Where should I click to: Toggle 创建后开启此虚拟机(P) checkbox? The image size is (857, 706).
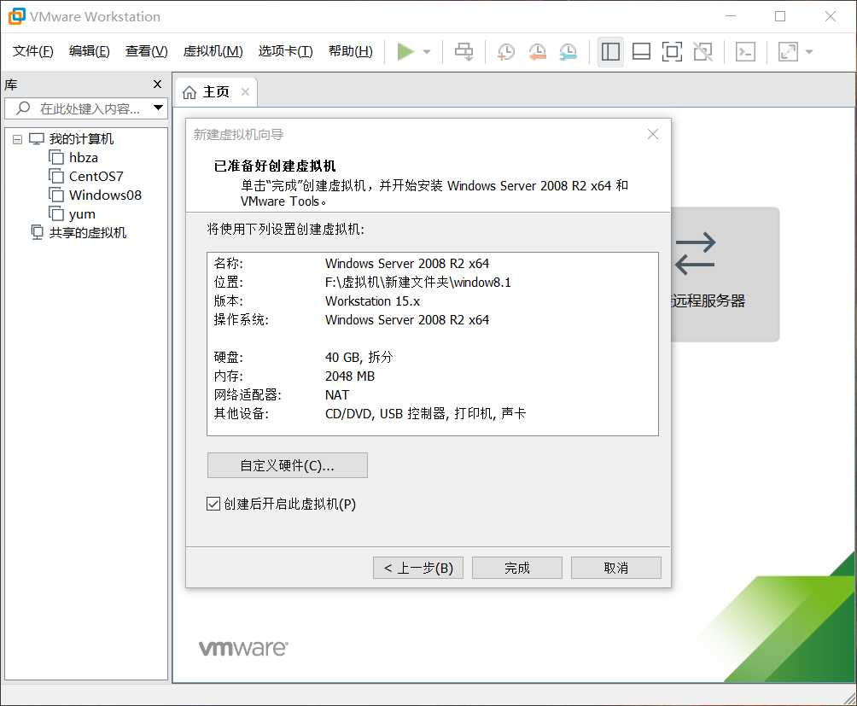(213, 504)
